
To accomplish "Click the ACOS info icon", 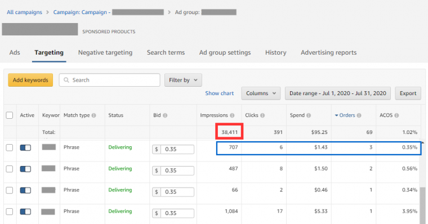I will (396, 115).
